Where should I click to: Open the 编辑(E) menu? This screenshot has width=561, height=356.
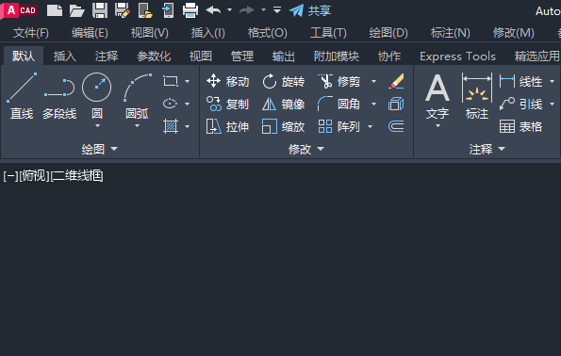90,33
